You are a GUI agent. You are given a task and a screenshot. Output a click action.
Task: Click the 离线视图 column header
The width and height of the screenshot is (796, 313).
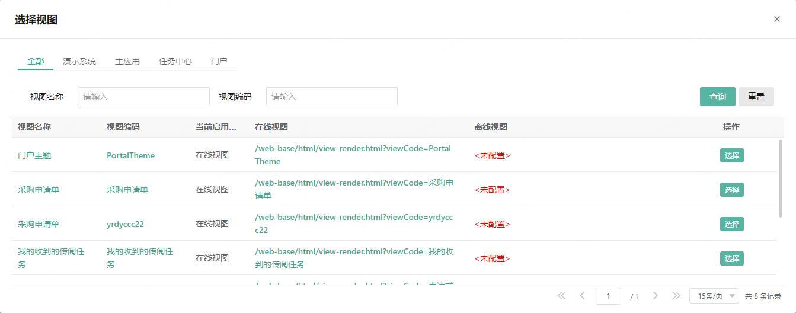pyautogui.click(x=491, y=127)
